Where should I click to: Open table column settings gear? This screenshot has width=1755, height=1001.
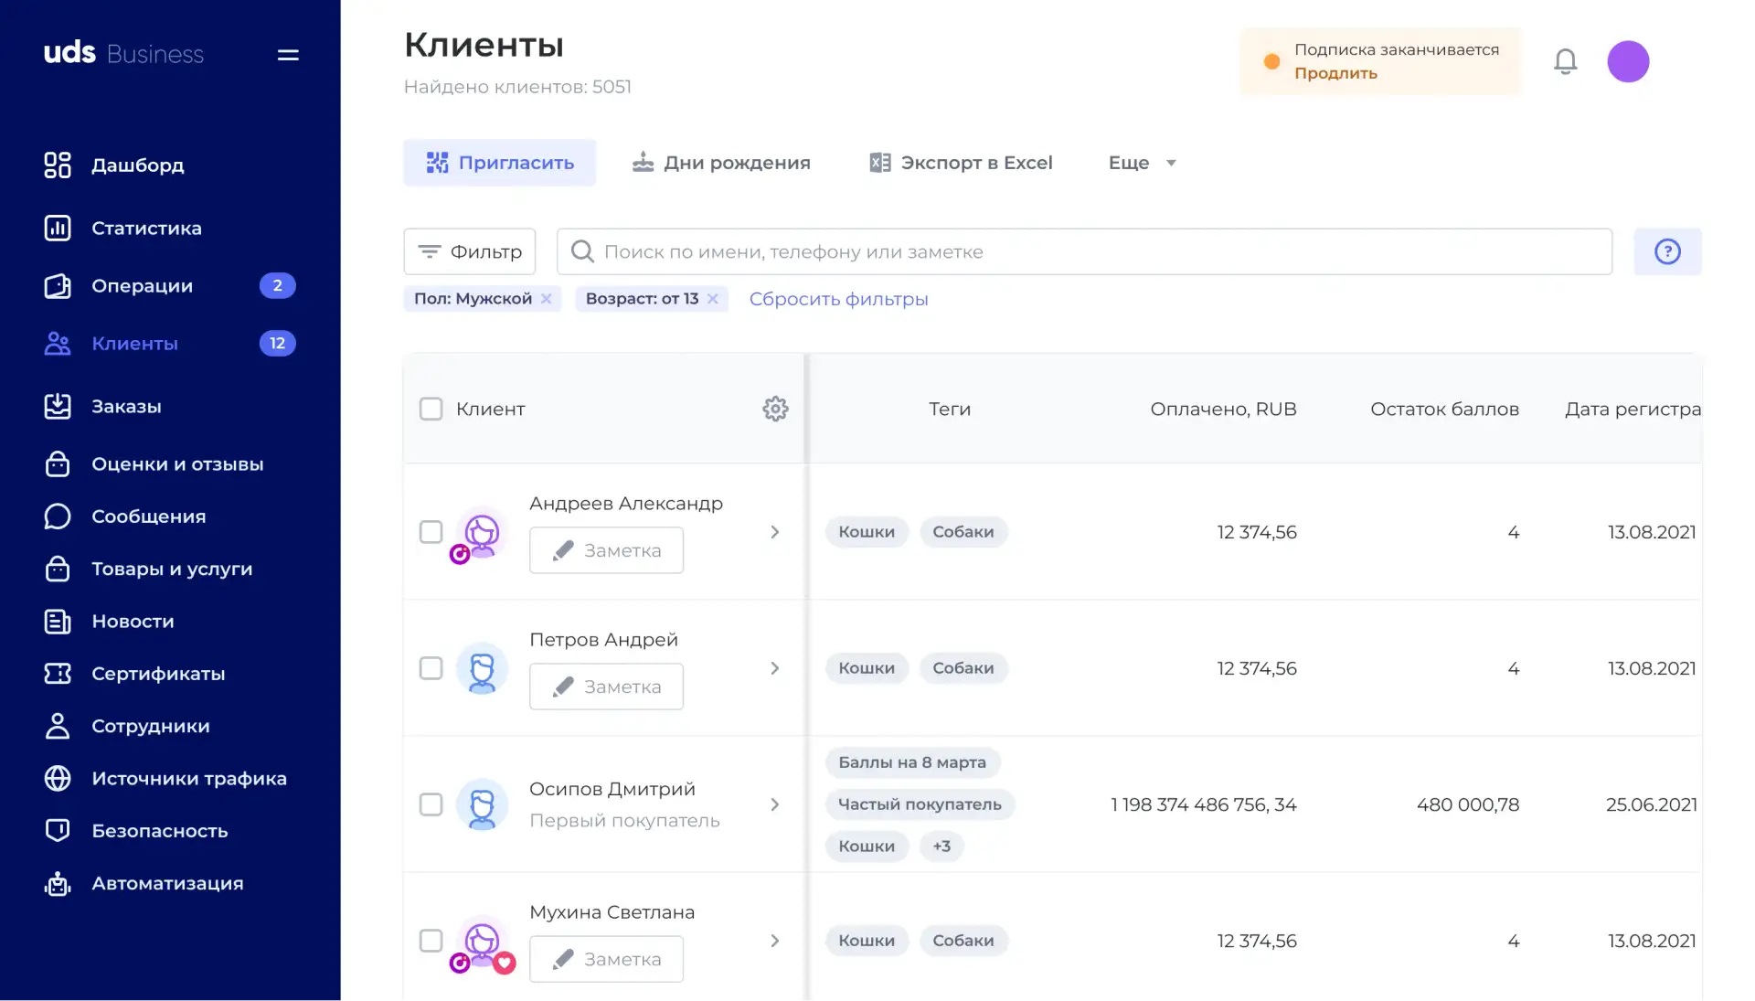click(x=775, y=409)
